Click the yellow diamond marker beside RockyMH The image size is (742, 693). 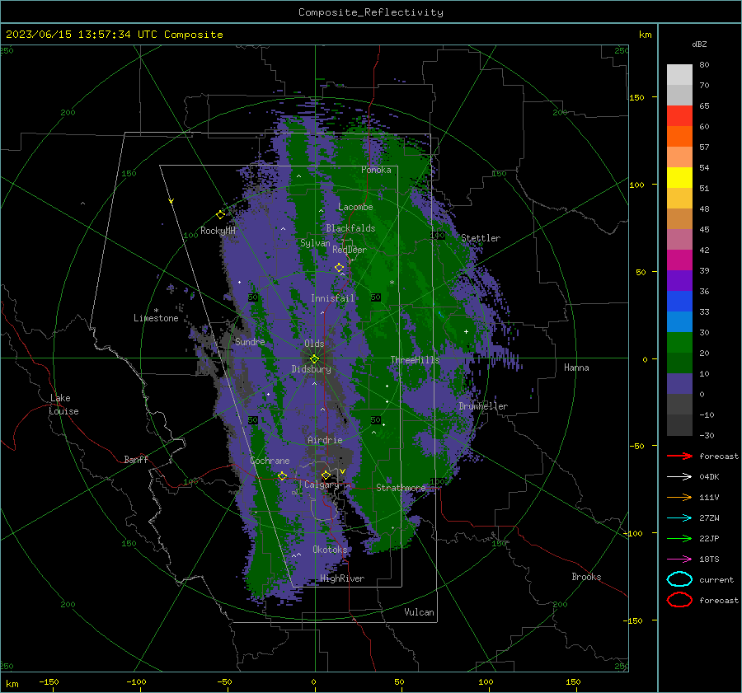(220, 215)
